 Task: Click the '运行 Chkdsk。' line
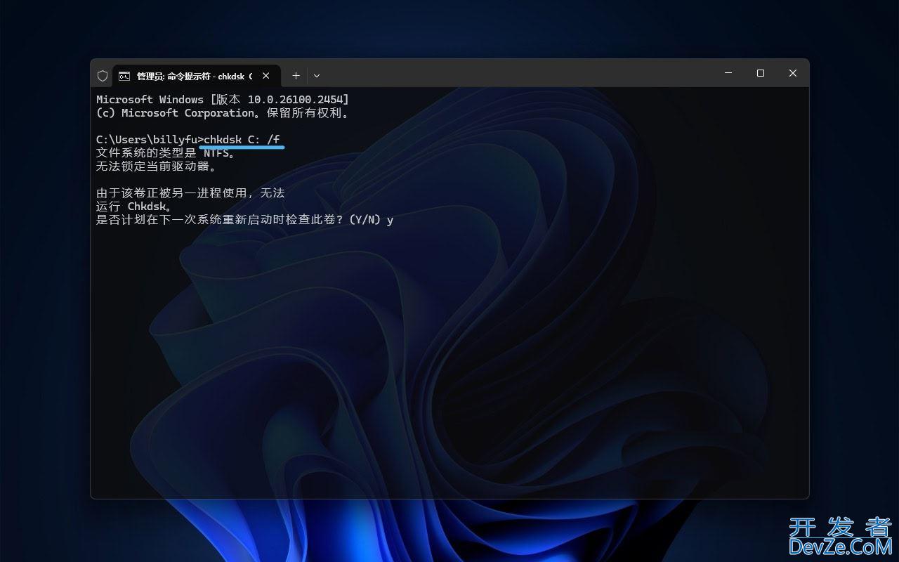click(x=134, y=207)
